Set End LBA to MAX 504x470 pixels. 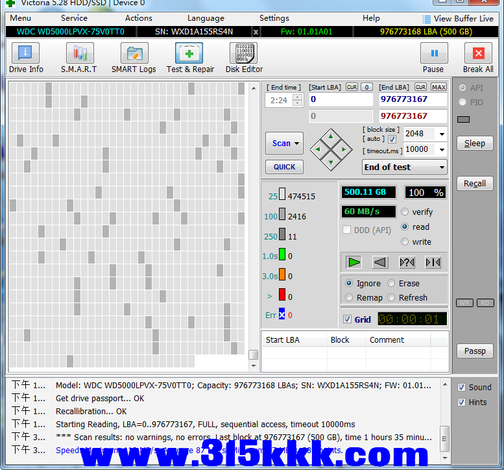438,87
